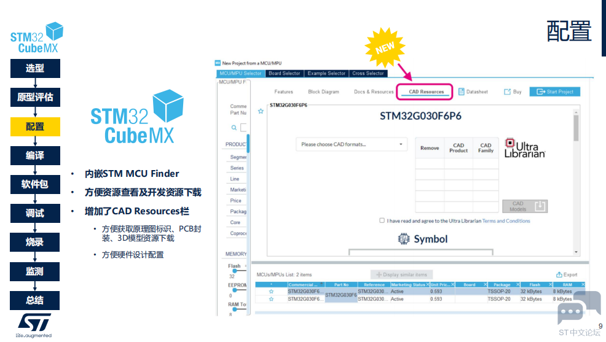The width and height of the screenshot is (606, 342).
Task: Expand the Segment filter
Action: pos(238,157)
